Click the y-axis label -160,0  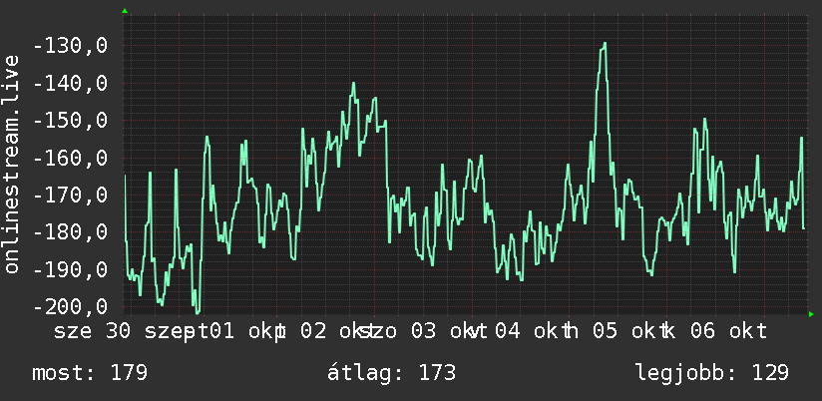tap(70, 158)
